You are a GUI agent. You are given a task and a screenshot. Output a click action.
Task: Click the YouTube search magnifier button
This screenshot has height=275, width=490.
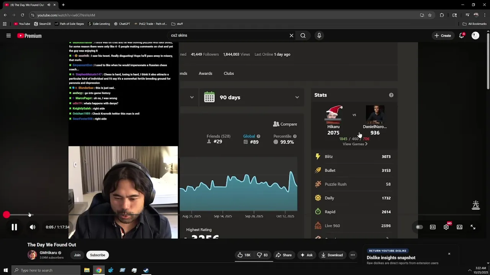303,36
